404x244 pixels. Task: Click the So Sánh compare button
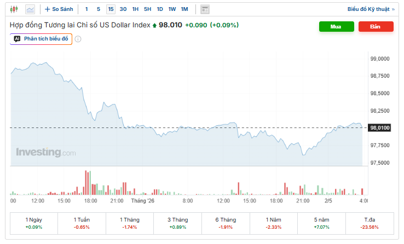tap(59, 9)
